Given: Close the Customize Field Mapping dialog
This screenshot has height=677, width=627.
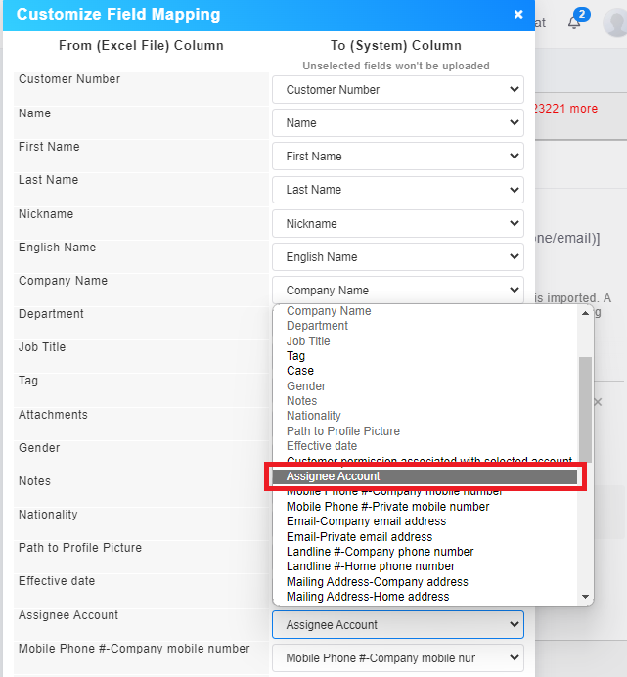Looking at the screenshot, I should click(x=518, y=15).
